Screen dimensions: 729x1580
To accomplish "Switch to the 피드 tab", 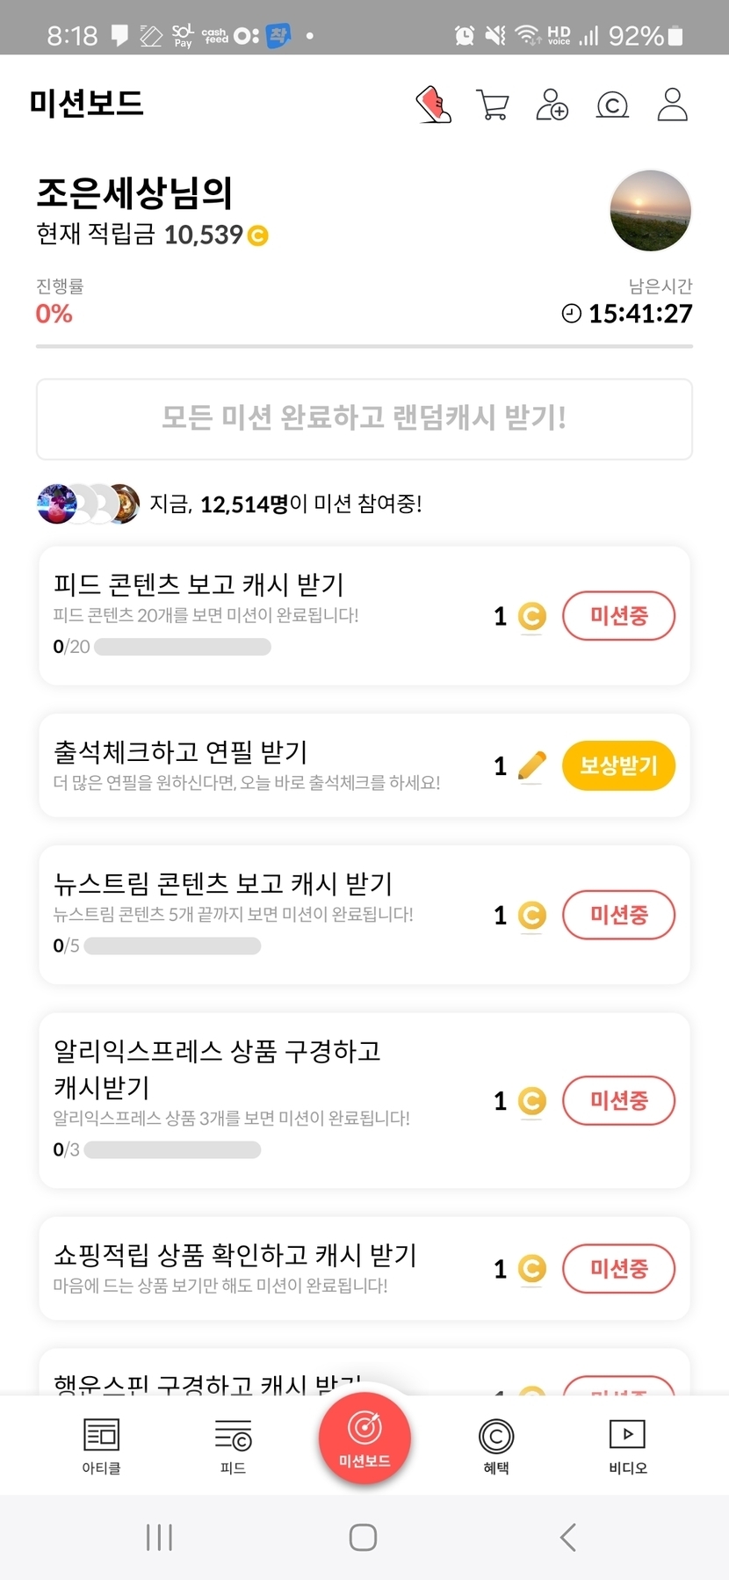I will tap(233, 1446).
